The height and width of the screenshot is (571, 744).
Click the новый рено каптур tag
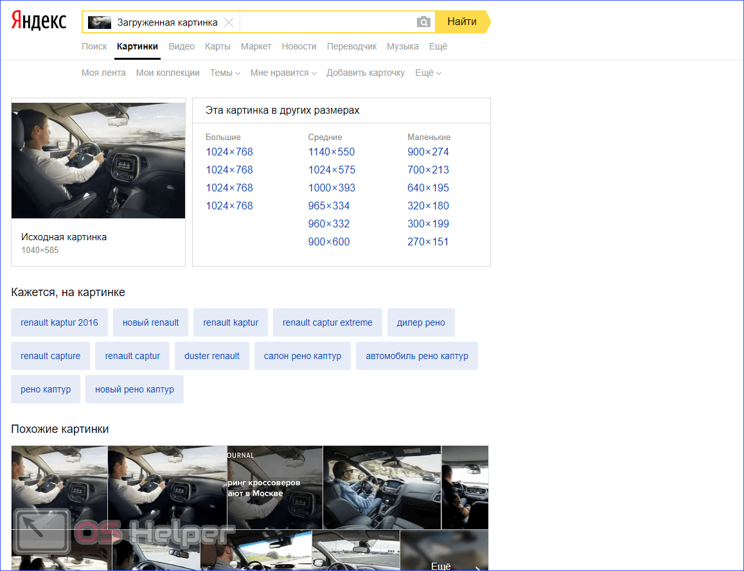point(134,389)
